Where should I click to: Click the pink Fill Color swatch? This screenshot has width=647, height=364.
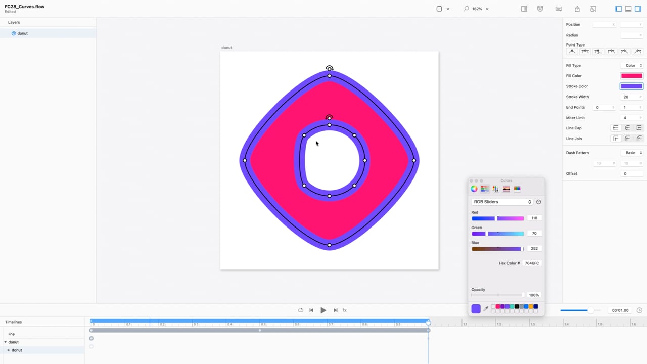(x=631, y=76)
